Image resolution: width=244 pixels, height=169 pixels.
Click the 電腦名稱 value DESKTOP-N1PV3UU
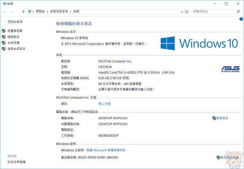tap(113, 118)
